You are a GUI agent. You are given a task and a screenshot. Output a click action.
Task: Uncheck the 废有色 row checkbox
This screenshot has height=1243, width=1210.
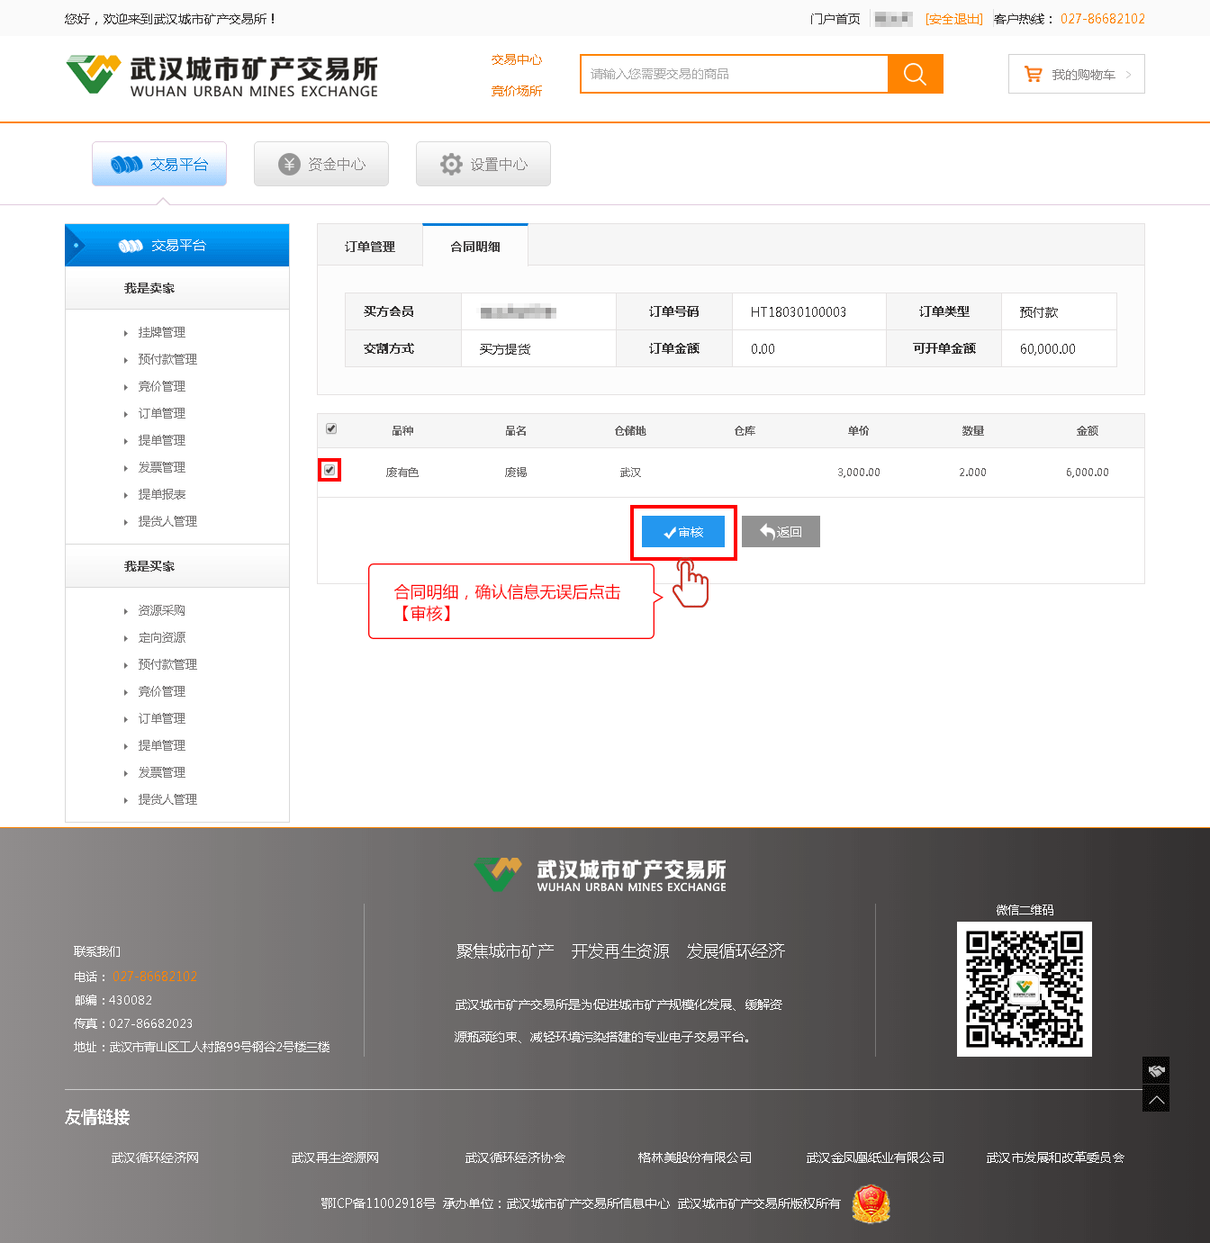coord(330,470)
